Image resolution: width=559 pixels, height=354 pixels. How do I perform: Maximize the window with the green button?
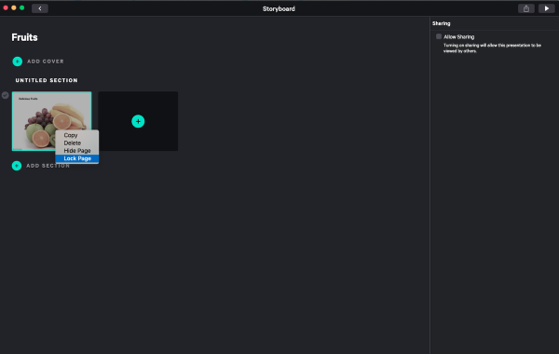click(x=21, y=7)
